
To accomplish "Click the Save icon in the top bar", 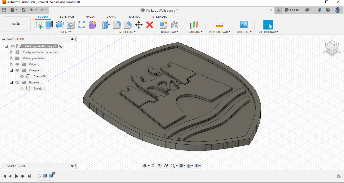I will pos(24,10).
